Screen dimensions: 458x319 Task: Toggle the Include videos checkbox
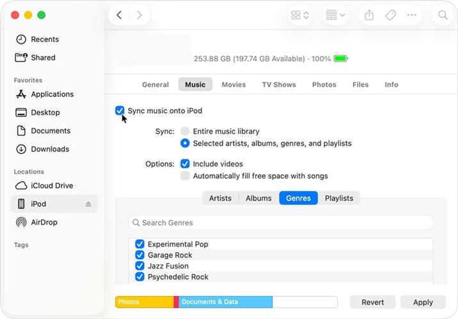point(185,164)
